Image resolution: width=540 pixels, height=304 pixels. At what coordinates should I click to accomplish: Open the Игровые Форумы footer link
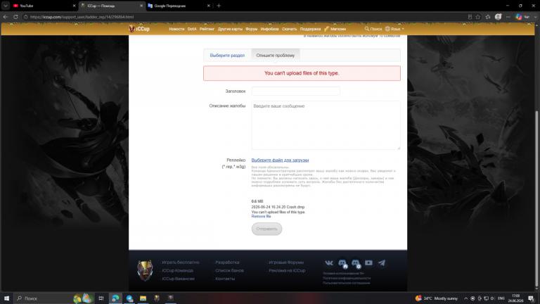(x=286, y=262)
